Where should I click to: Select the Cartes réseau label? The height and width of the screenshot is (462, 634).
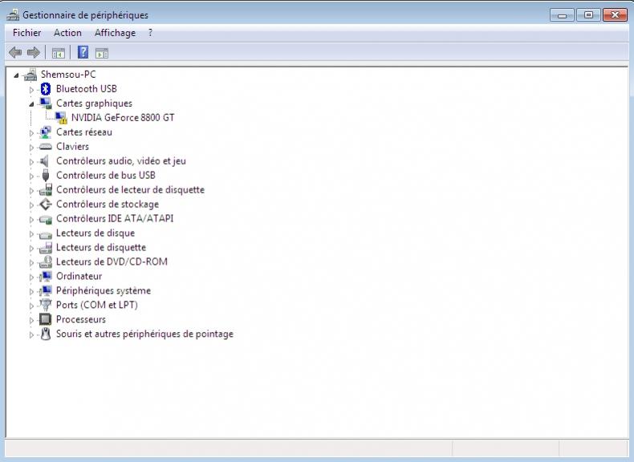[x=84, y=132]
